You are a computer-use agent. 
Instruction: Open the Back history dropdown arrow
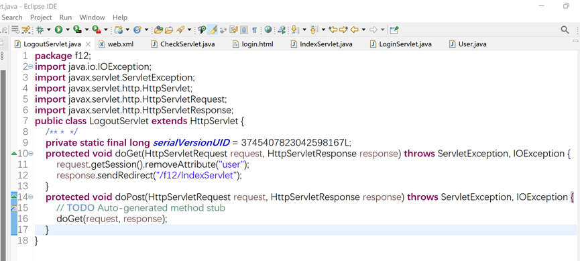tap(363, 30)
